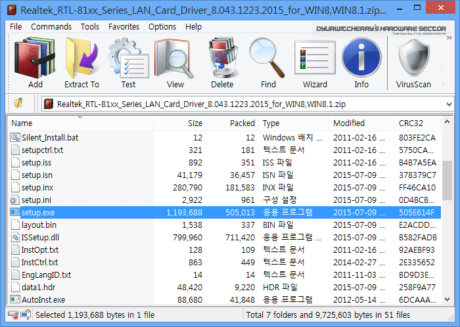Click size value 280,790
The height and width of the screenshot is (327, 460).
(x=187, y=188)
